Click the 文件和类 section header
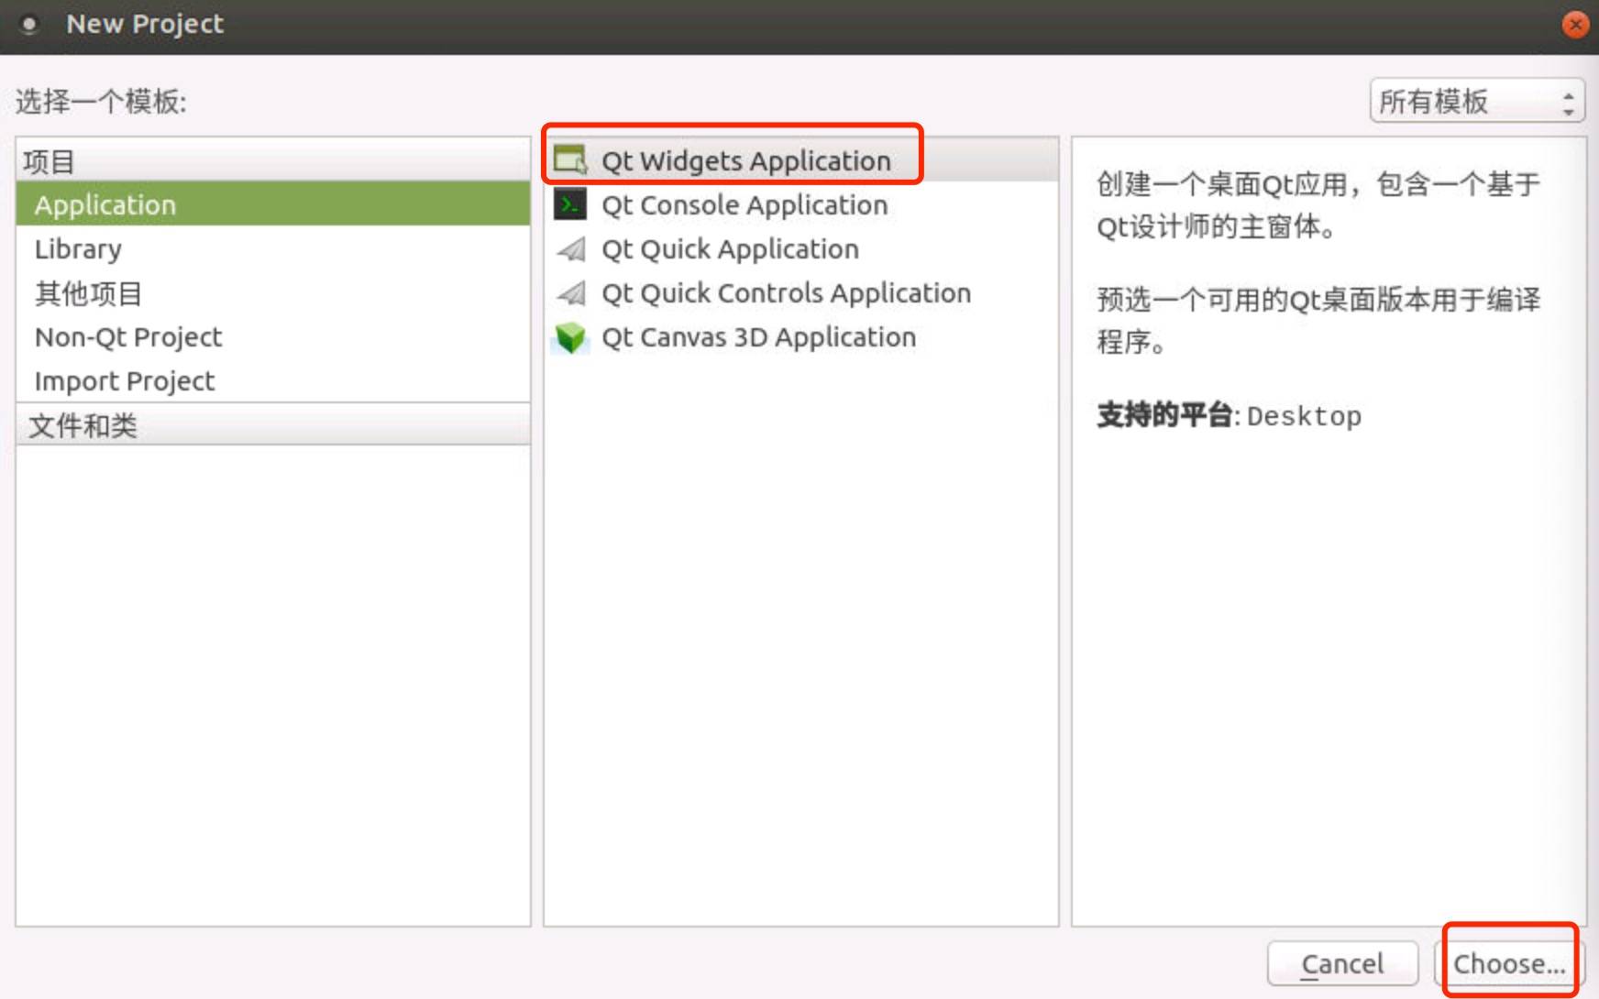 (273, 425)
